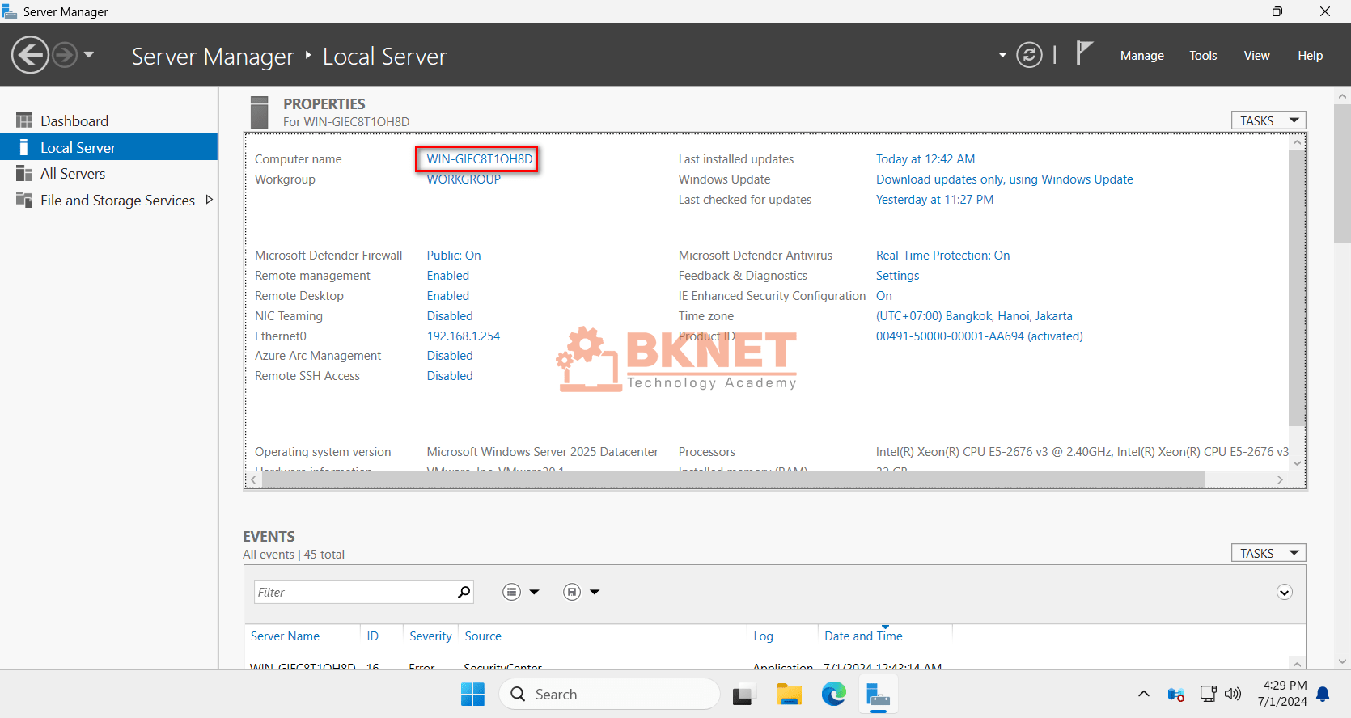
Task: Open File Explorer from taskbar
Action: (x=789, y=695)
